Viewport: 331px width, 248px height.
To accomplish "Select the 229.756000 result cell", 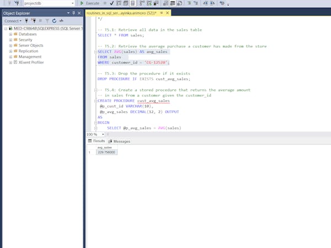I will coord(106,152).
